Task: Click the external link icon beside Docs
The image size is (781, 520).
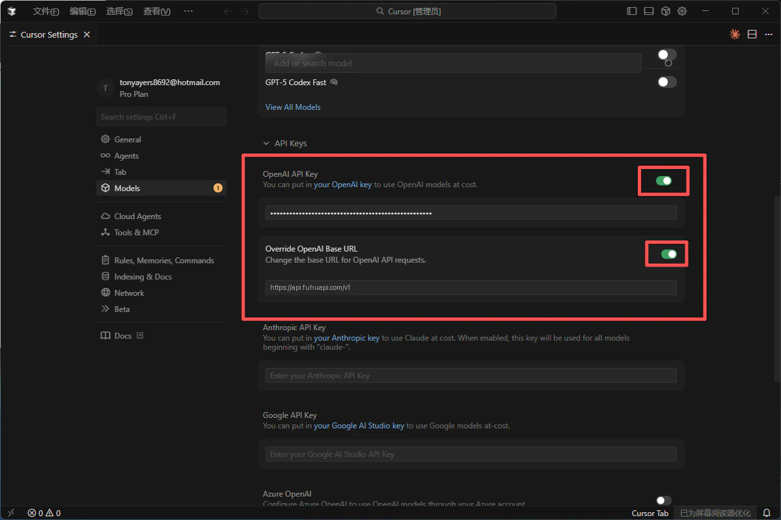Action: (x=139, y=335)
